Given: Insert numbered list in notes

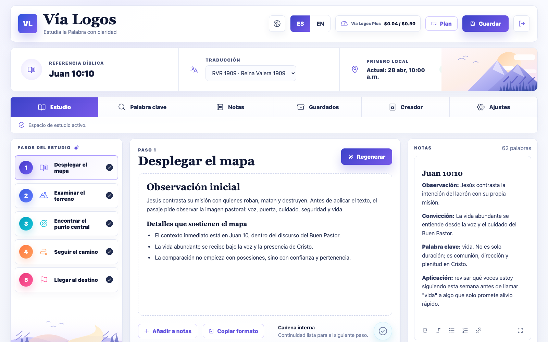Looking at the screenshot, I should (465, 330).
